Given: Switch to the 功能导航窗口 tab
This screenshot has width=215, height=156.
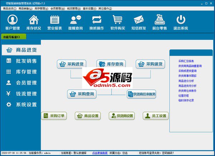Looking at the screenshot, I should point(14,37).
